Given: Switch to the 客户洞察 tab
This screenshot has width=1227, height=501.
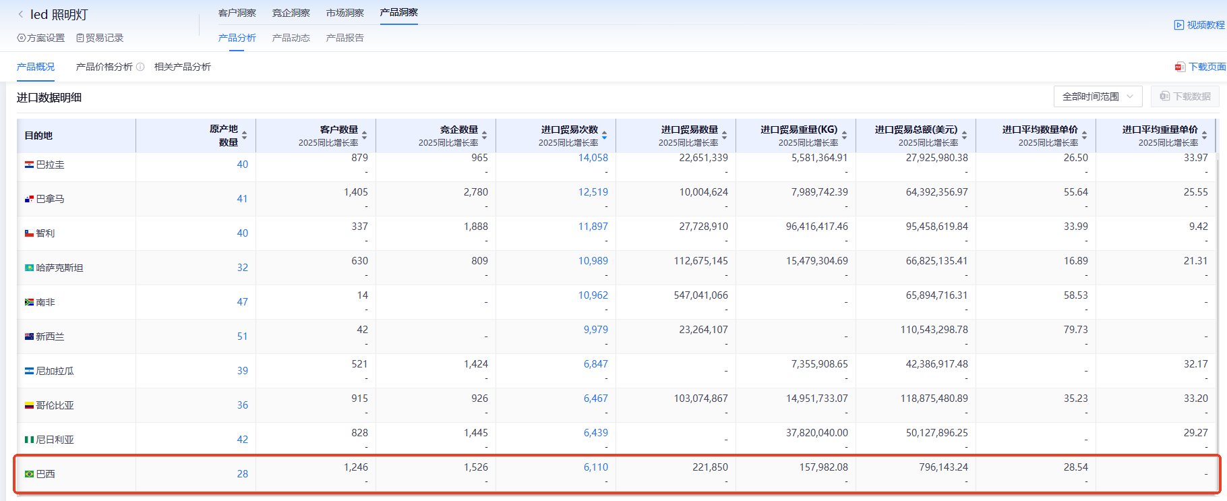Looking at the screenshot, I should pyautogui.click(x=237, y=13).
